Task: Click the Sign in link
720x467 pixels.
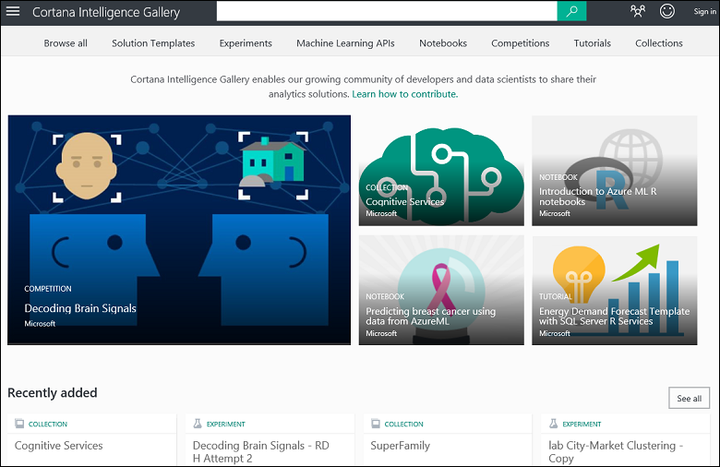Action: (x=704, y=12)
